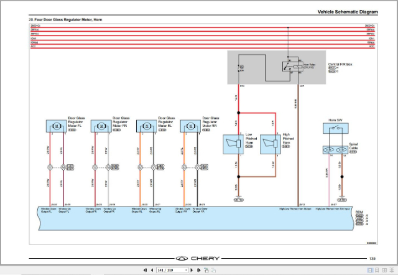
Task: Enable continuous page layout
Action: [377, 271]
